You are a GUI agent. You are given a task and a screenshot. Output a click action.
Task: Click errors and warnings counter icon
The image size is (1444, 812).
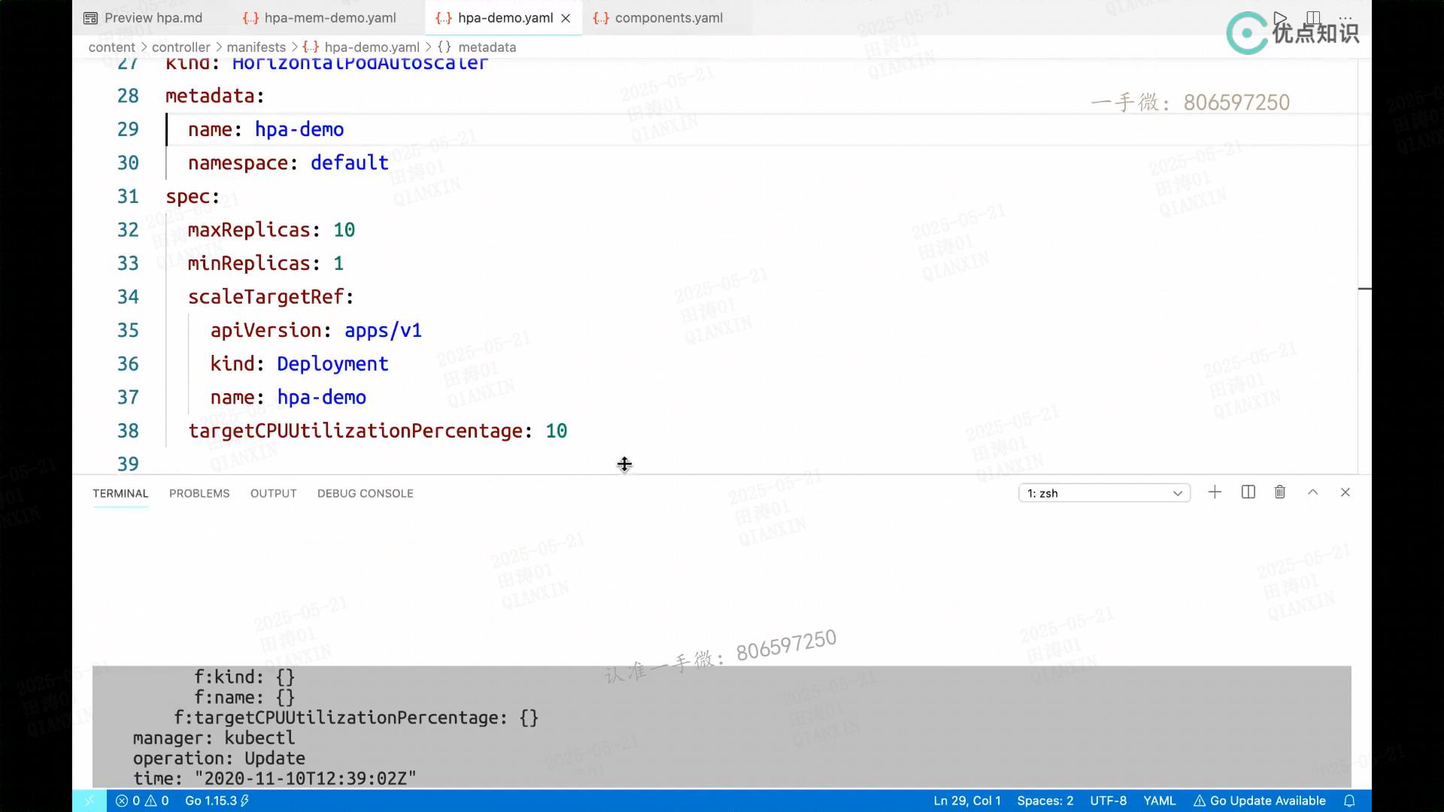(x=142, y=801)
